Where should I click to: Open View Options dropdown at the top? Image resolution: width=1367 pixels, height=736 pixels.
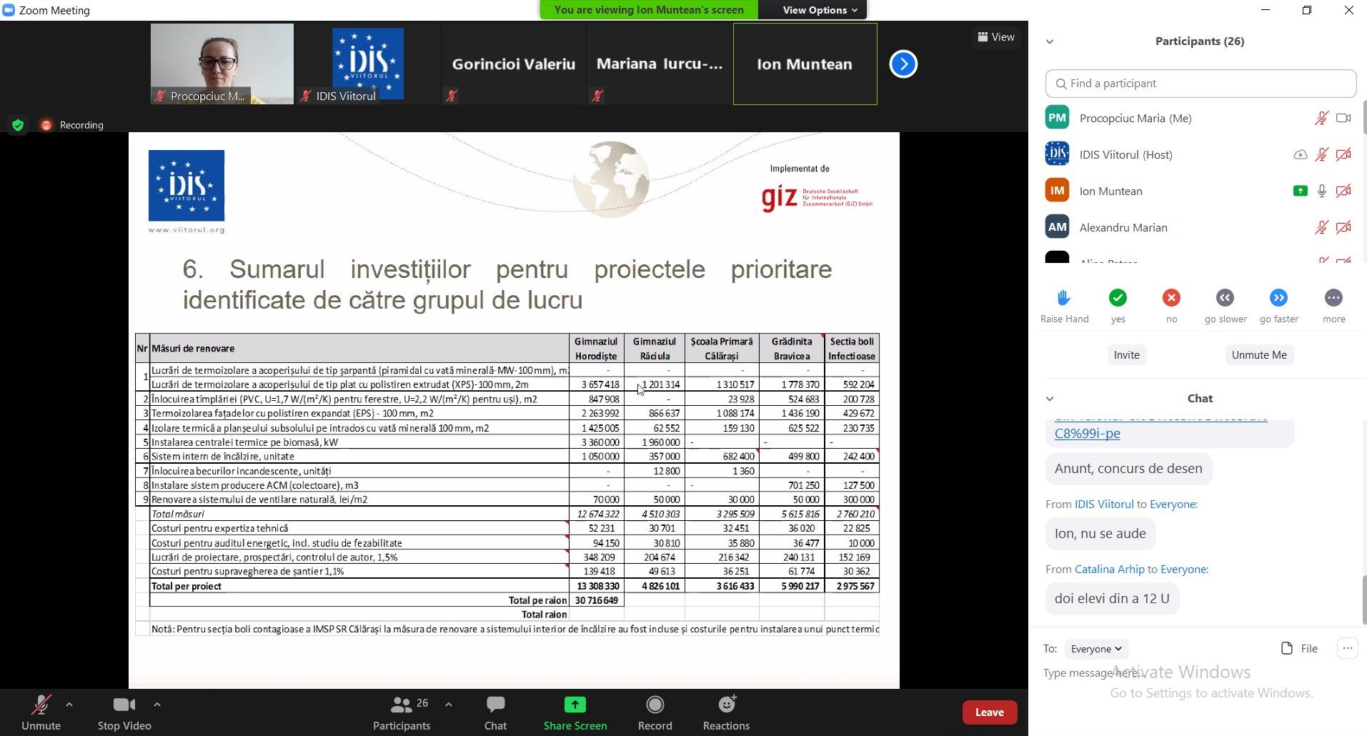pos(819,10)
